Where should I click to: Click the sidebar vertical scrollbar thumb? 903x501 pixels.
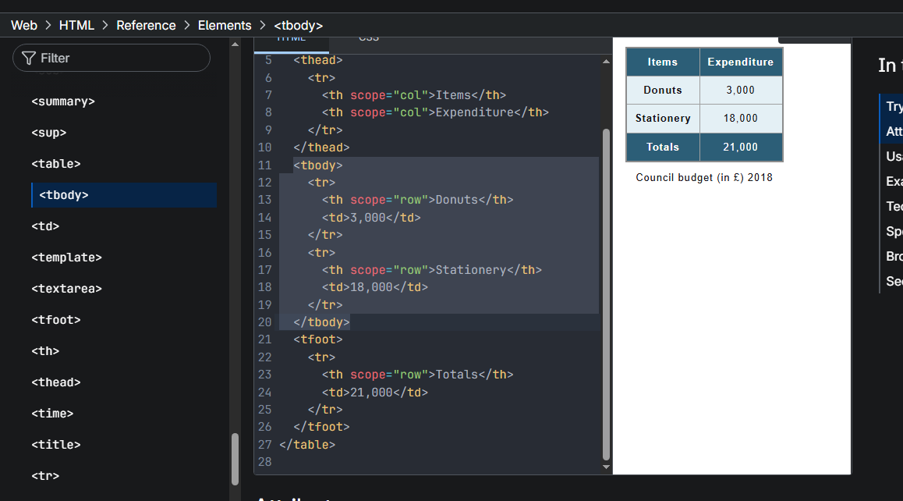point(235,459)
